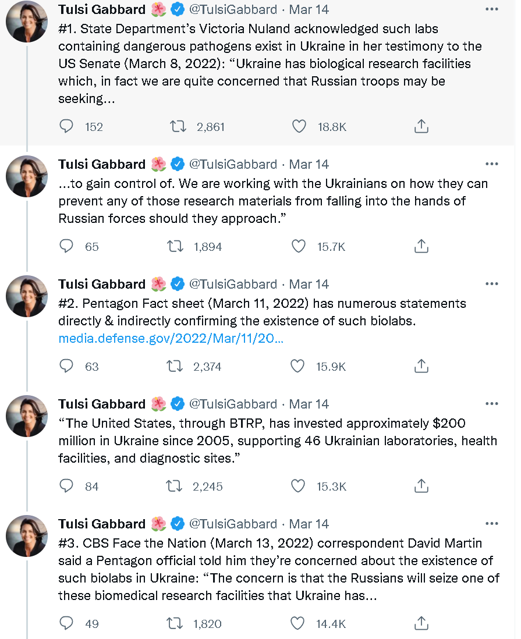
Task: Open @TulsiGabbard handle on the BTRP tweet
Action: [233, 404]
